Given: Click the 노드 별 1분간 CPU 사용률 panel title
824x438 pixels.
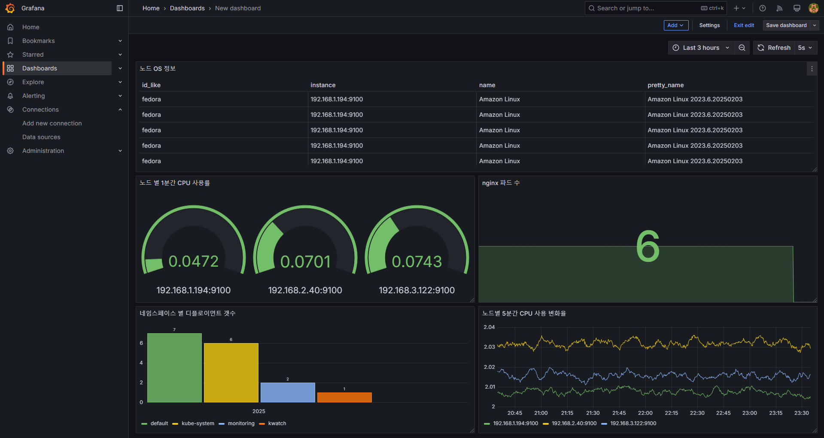Looking at the screenshot, I should (x=175, y=183).
